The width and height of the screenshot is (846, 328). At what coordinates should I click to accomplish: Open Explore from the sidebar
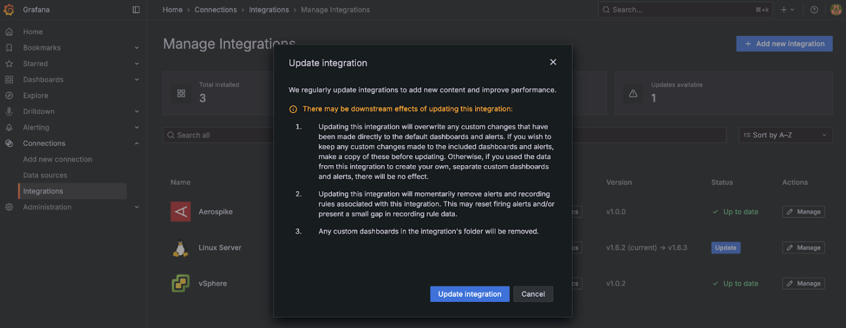35,95
